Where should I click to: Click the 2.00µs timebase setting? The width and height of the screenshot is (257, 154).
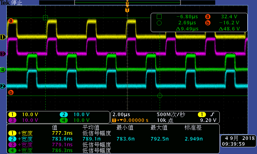[121, 115]
